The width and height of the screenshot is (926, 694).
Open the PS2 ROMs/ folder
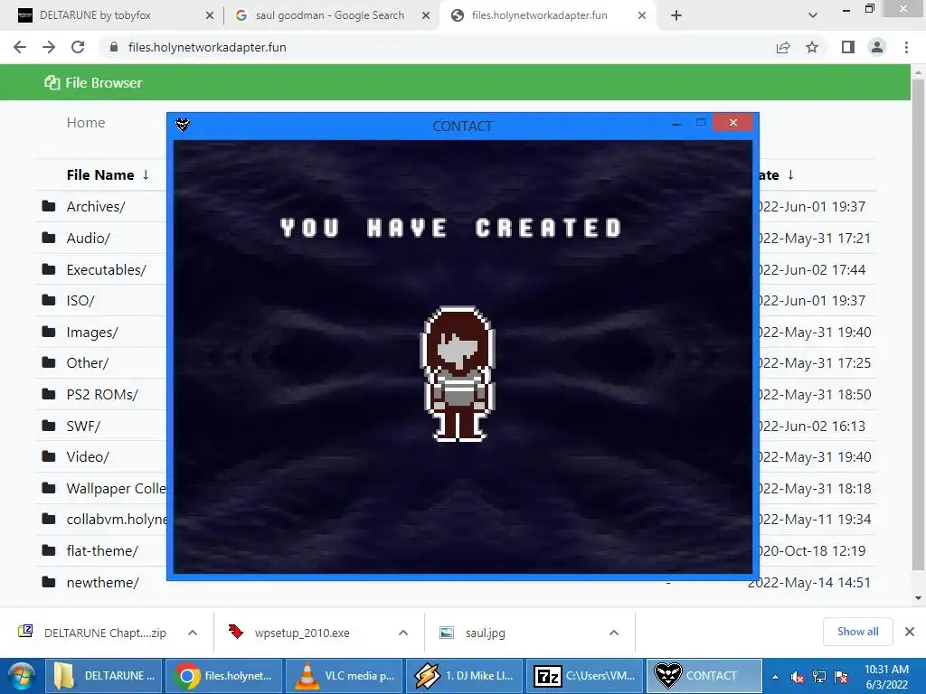tap(102, 394)
